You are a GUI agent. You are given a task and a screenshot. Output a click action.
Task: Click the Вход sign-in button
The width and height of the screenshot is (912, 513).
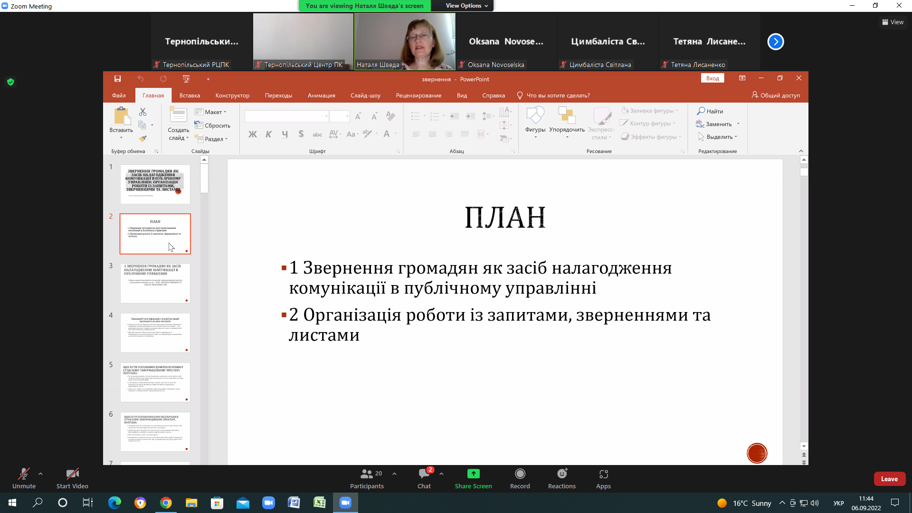(x=712, y=78)
